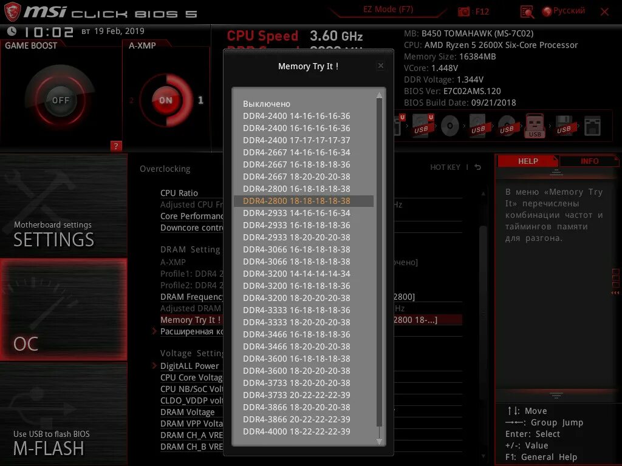Close the Memory Try It dialog

click(380, 66)
